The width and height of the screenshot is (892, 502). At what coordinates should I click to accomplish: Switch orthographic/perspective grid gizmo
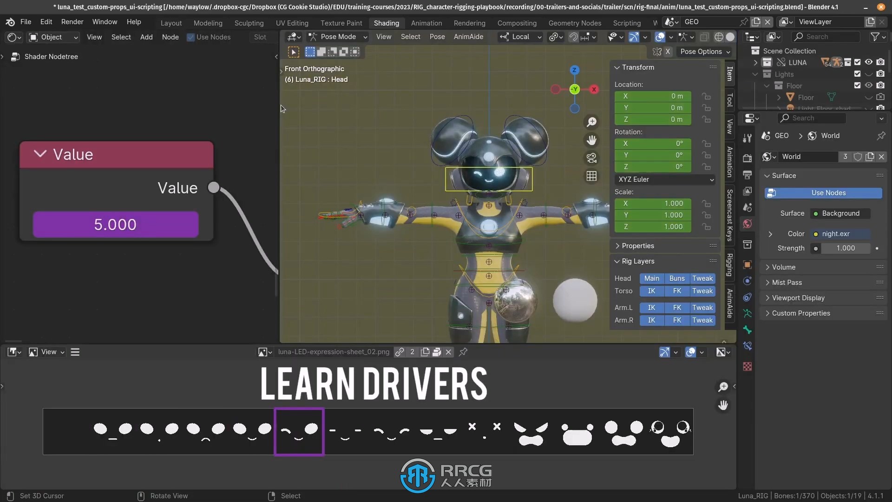pyautogui.click(x=591, y=176)
